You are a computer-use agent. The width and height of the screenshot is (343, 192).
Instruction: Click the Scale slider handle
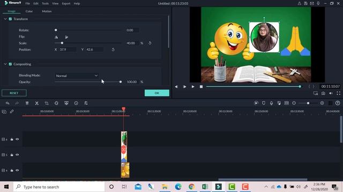click(62, 43)
